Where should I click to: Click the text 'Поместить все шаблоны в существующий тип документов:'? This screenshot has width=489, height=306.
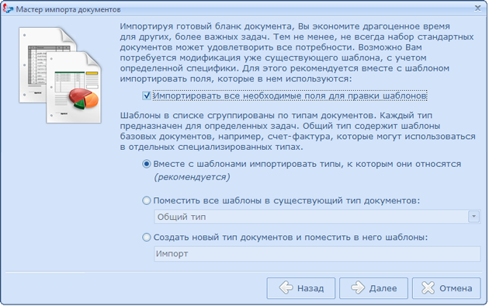286,200
